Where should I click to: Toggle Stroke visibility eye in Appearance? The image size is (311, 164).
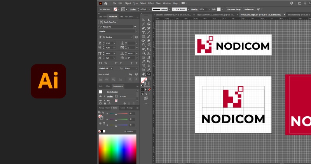coord(100,96)
